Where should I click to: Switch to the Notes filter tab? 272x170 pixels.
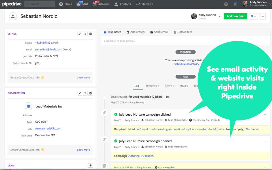(169, 86)
